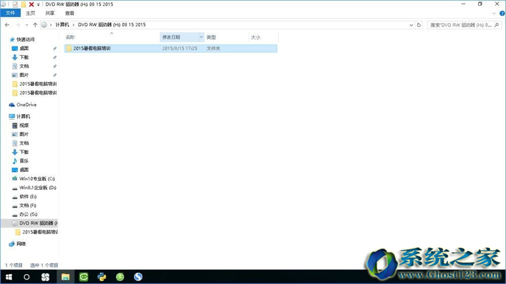Click the back arrow navigation button
Image resolution: width=506 pixels, height=284 pixels.
(x=7, y=25)
